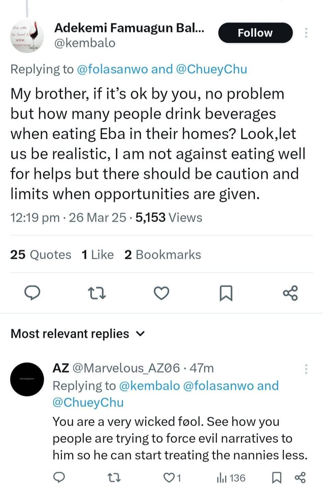Screen dimensions: 323x490
Task: Open kembalo's profile picture
Action: [27, 36]
